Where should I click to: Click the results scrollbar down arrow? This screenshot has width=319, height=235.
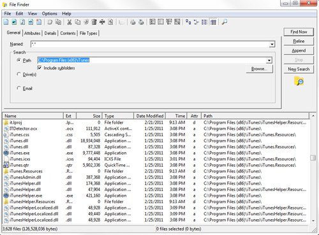(x=313, y=221)
